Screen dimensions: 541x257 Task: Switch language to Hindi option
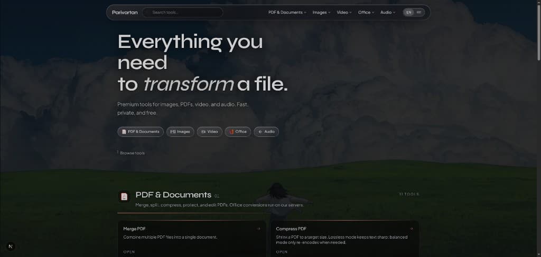coord(419,13)
